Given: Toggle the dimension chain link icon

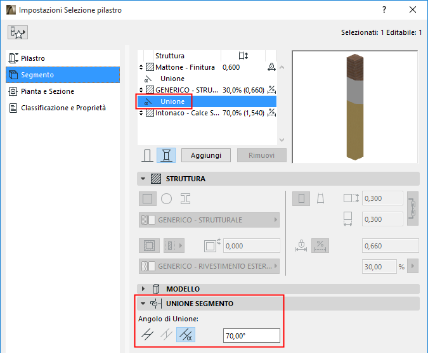Looking at the screenshot, I should click(x=413, y=209).
